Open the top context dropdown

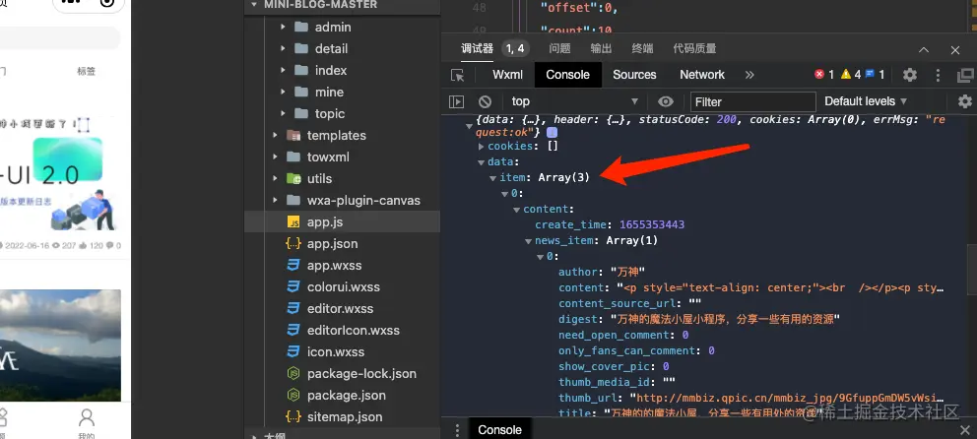coord(574,101)
